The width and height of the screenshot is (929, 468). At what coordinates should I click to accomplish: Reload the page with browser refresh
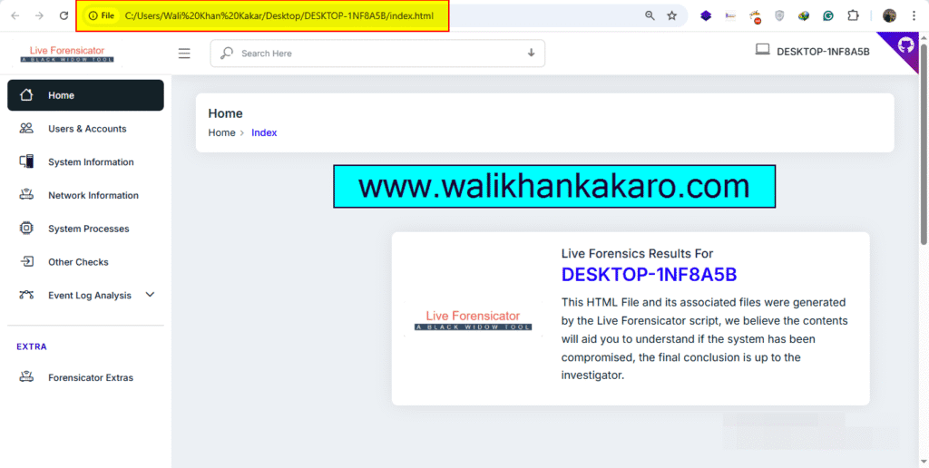click(x=64, y=15)
